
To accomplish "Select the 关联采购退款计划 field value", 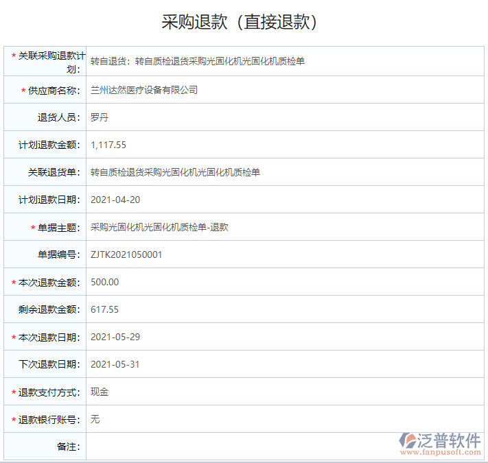I will (x=198, y=61).
